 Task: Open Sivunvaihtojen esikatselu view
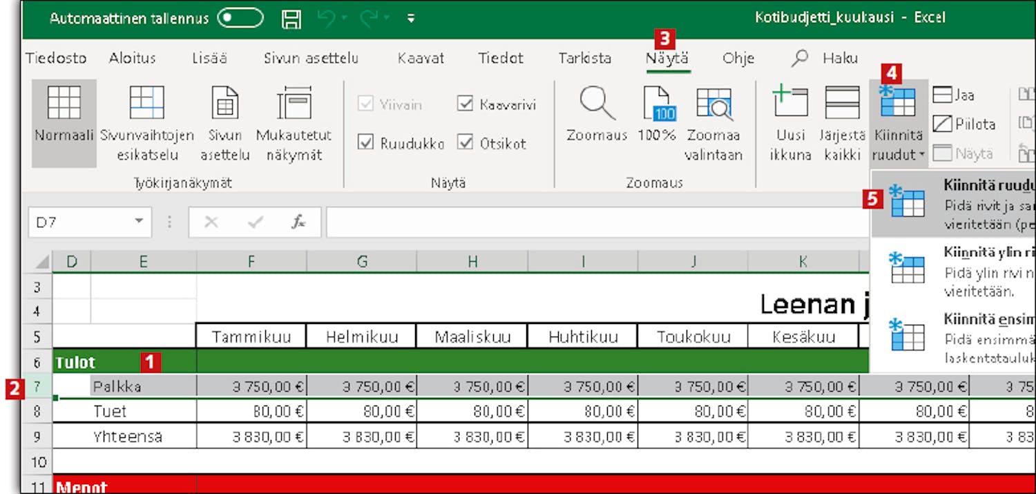click(x=146, y=104)
